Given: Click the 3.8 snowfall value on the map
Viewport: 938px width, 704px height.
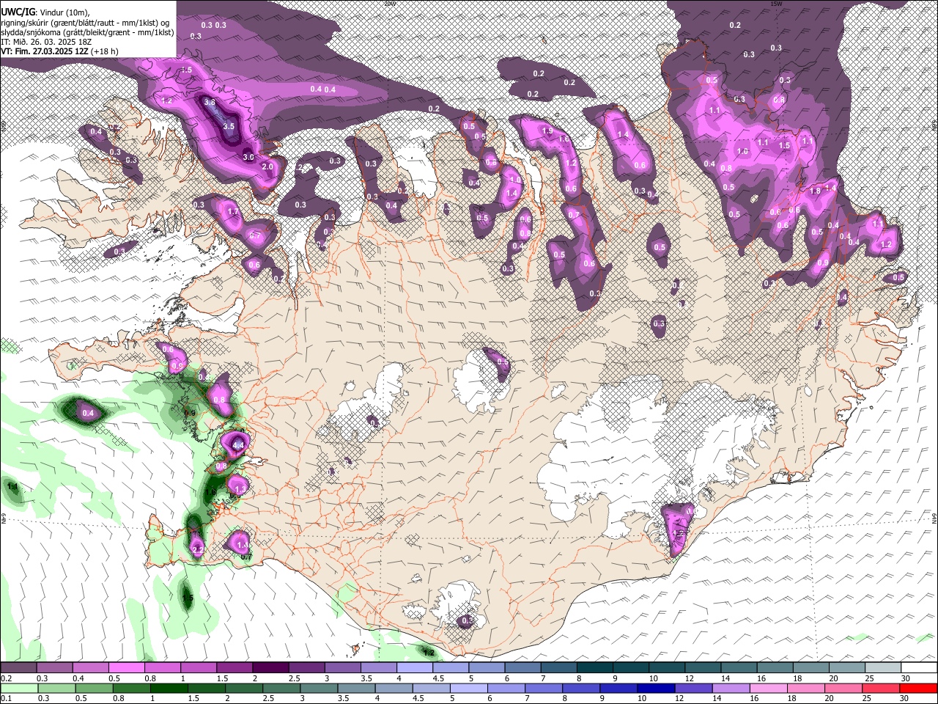Looking at the screenshot, I should point(210,102).
